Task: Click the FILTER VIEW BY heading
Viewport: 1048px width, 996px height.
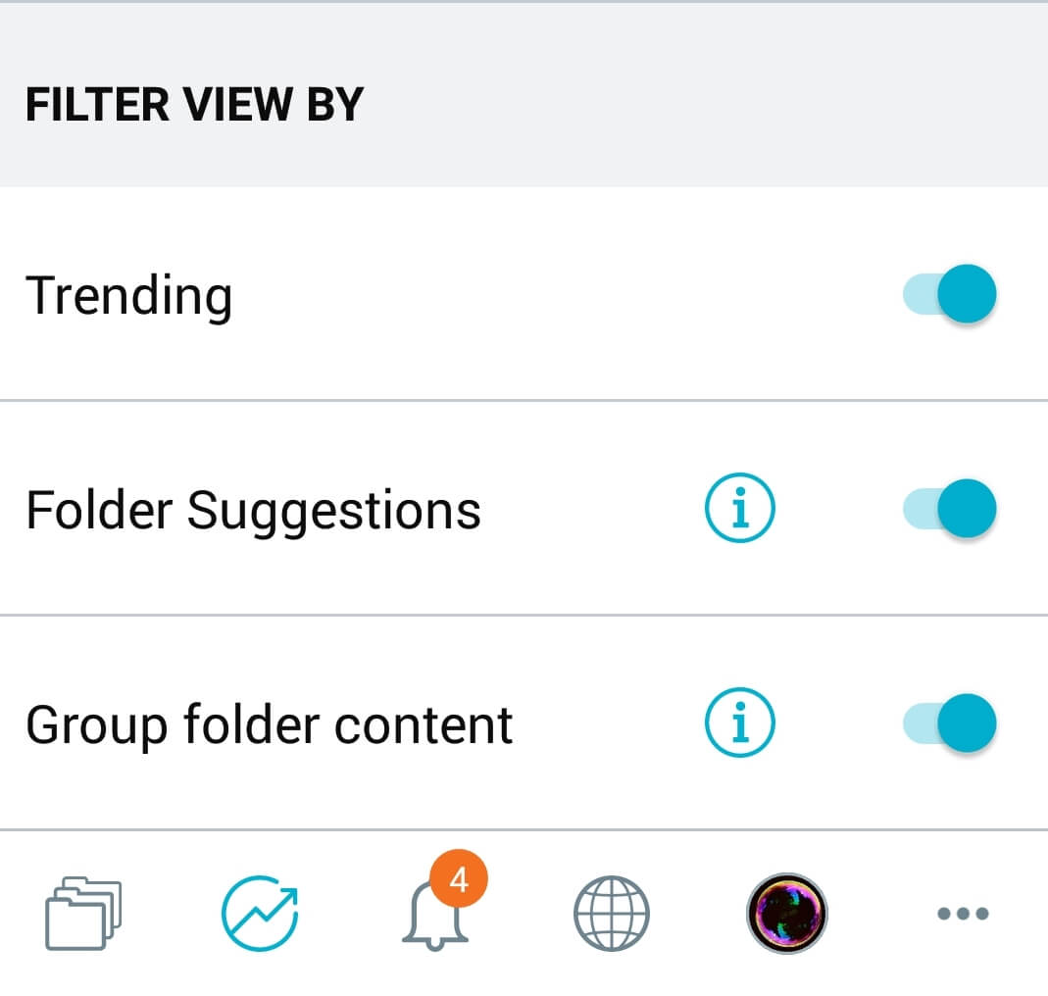Action: [194, 105]
